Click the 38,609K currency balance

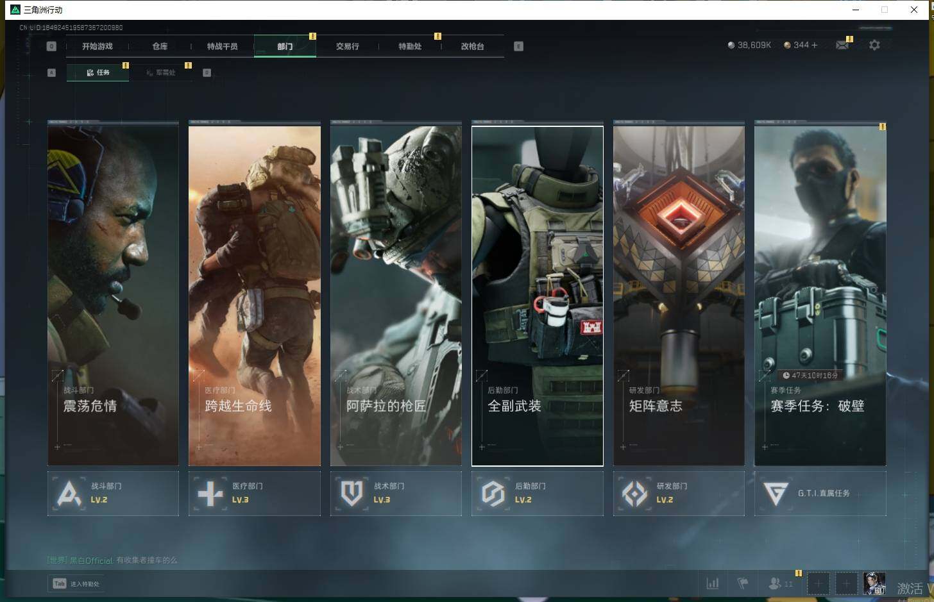749,45
